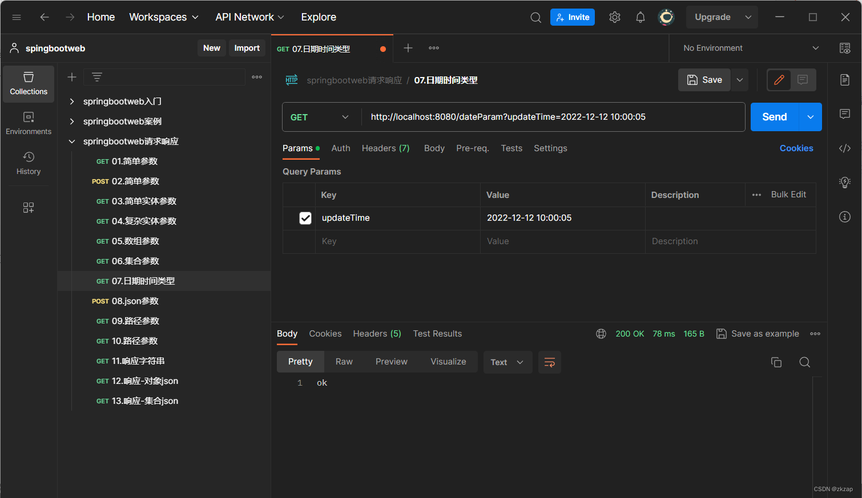The height and width of the screenshot is (498, 862).
Task: Open a new request tab with plus
Action: point(408,48)
